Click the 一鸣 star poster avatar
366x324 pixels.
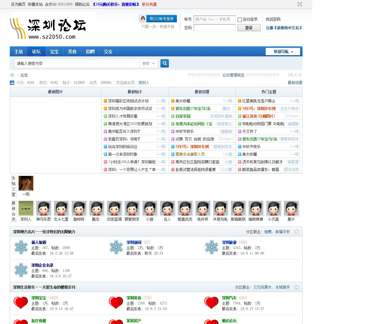pos(26,183)
